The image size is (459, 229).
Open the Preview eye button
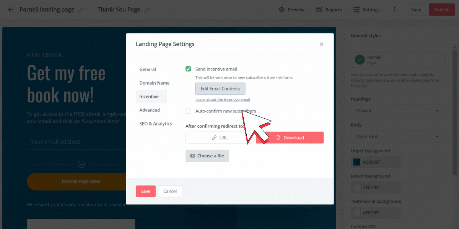coord(291,10)
